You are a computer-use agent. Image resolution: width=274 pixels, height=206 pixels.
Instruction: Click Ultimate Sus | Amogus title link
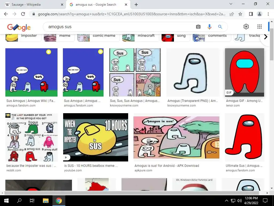244,165
